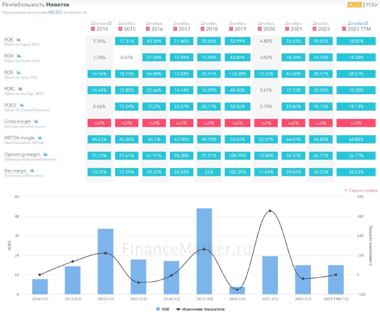Select the 2021 (12) ROE bar
Image resolution: width=380 pixels, height=313 pixels.
pyautogui.click(x=270, y=275)
